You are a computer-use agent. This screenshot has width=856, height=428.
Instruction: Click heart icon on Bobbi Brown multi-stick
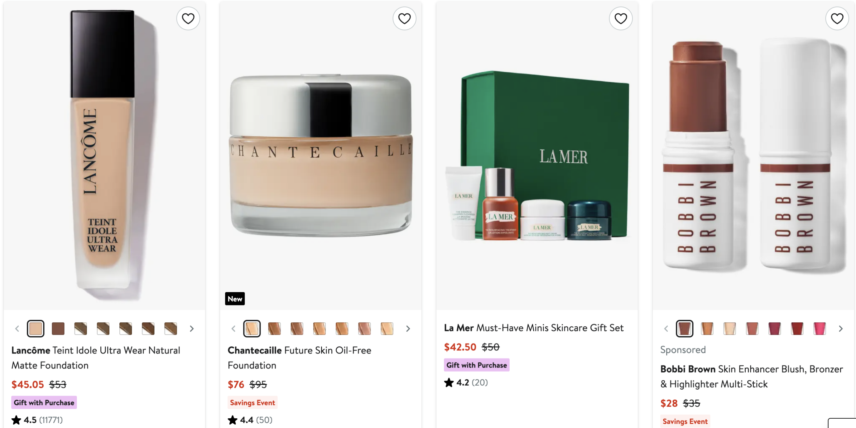click(837, 19)
